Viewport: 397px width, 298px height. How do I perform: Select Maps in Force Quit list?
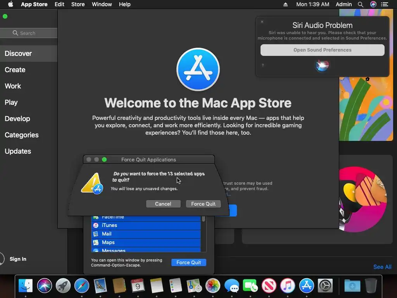click(x=146, y=243)
